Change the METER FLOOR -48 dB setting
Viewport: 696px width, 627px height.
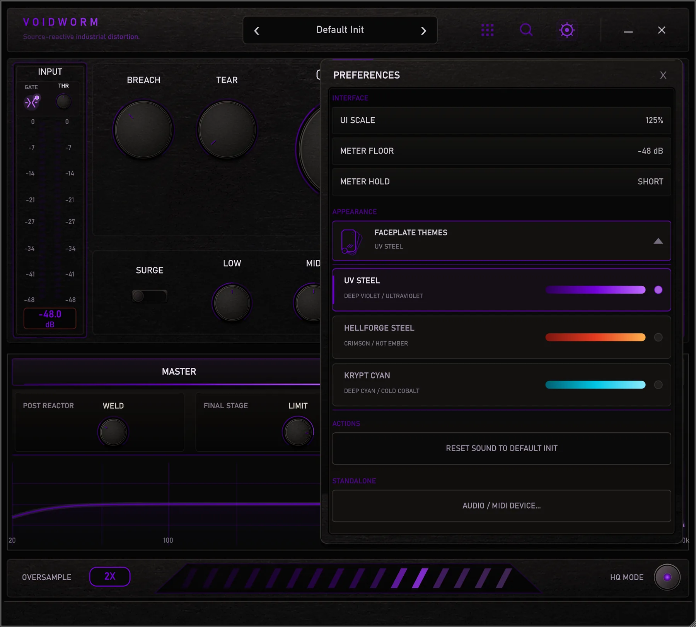(502, 151)
